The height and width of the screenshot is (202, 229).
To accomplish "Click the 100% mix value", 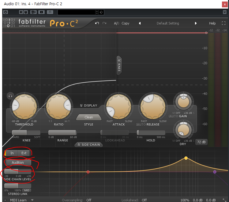I will (x=185, y=200).
